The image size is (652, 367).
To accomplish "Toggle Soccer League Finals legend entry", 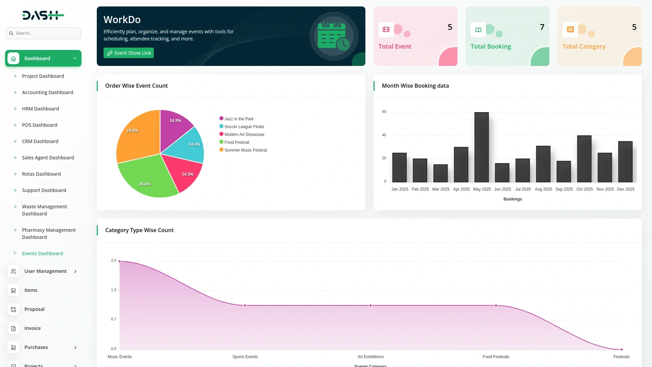I will [x=244, y=127].
